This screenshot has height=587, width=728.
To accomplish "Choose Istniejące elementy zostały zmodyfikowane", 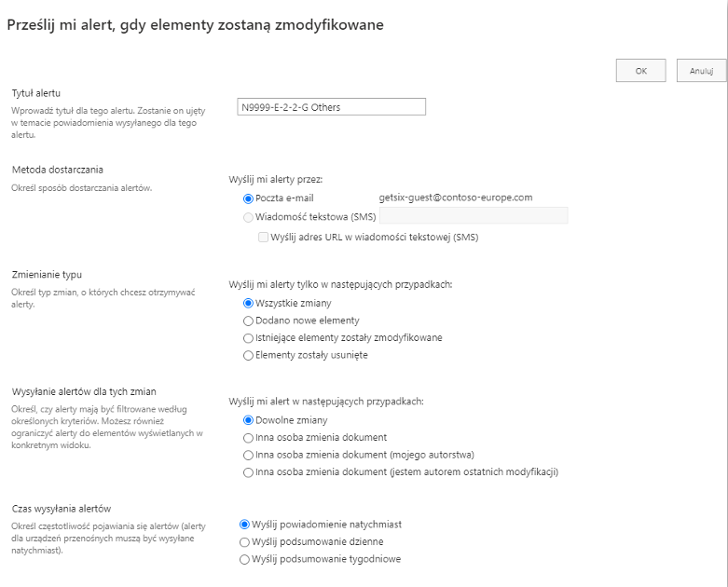I will coord(248,338).
